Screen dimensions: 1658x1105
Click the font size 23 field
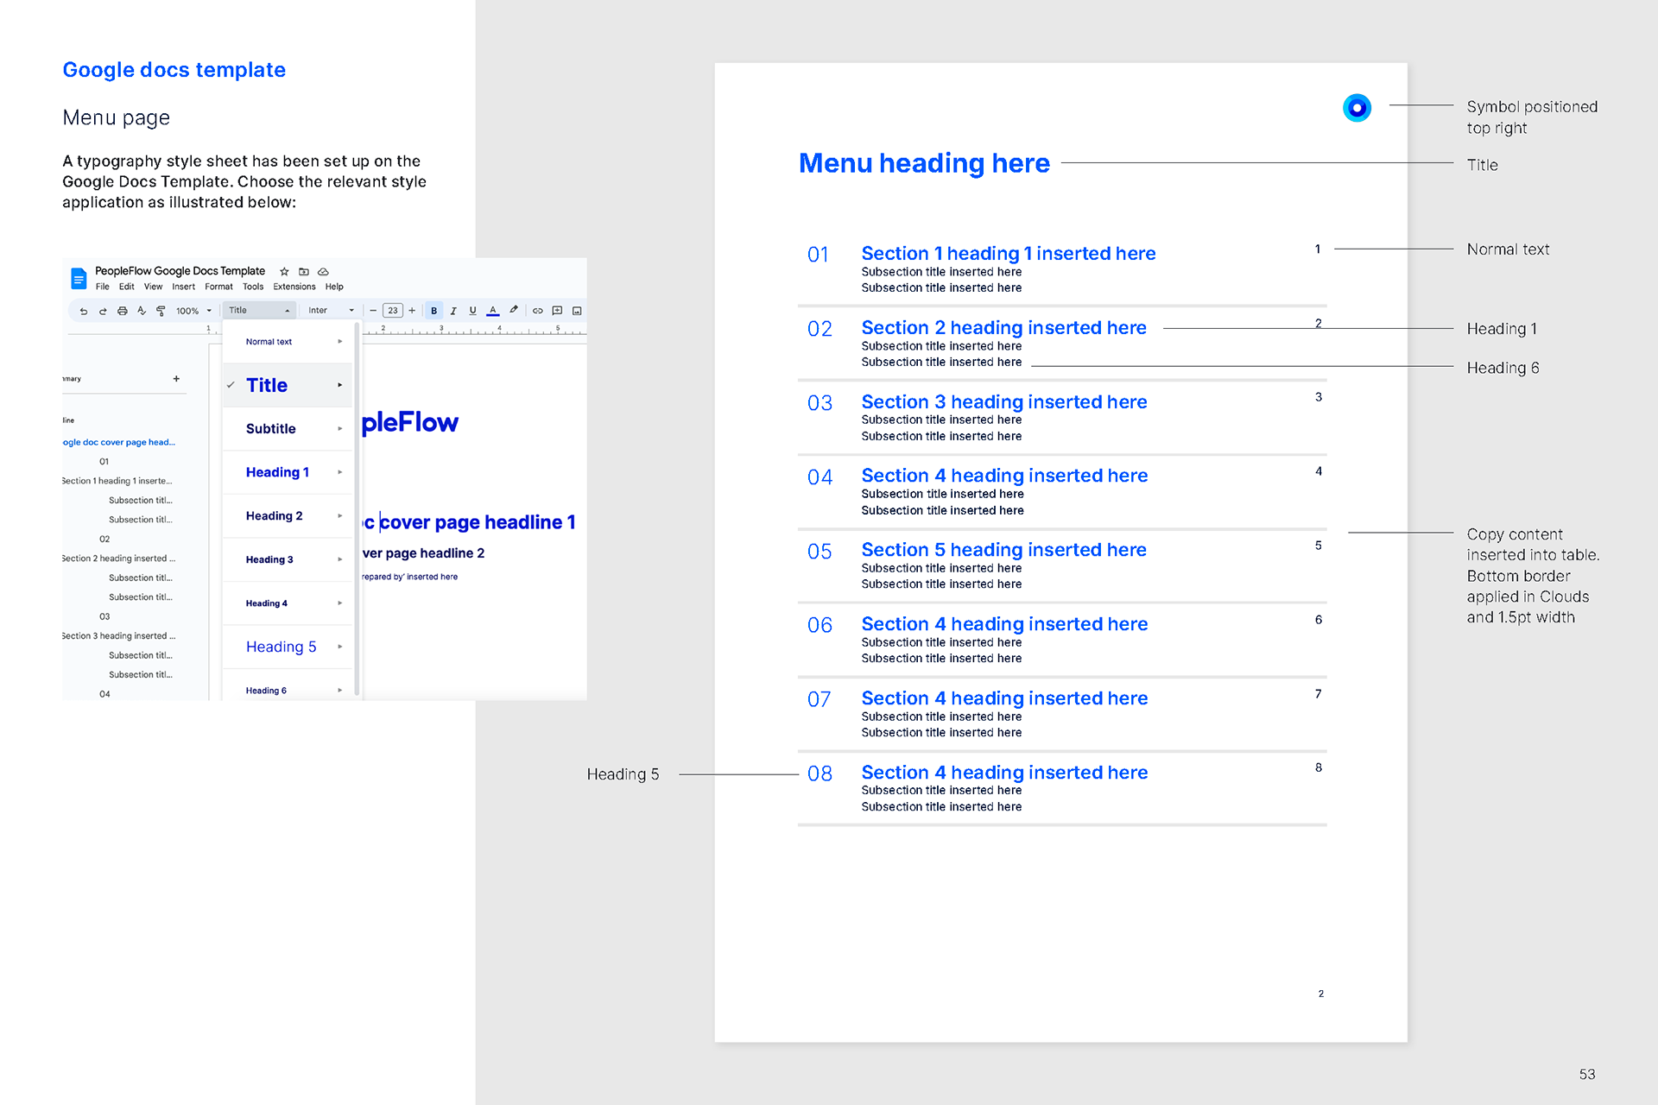pos(393,311)
